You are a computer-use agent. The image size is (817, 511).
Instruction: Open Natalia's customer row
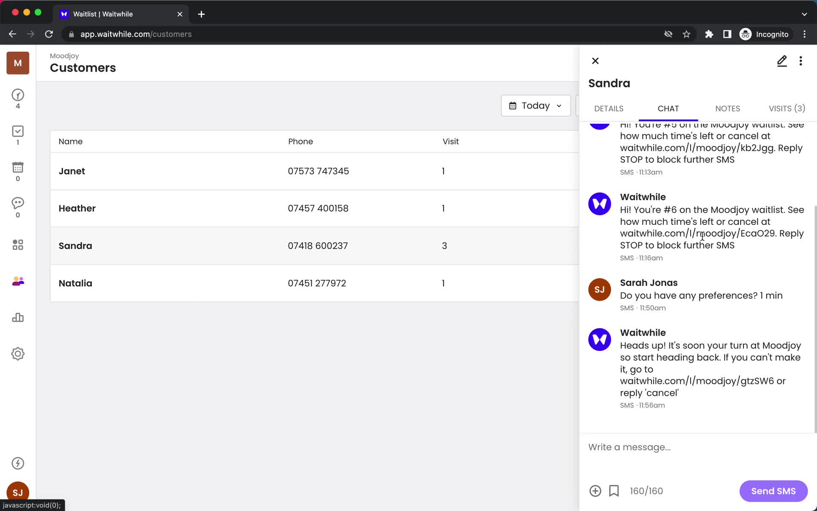314,283
